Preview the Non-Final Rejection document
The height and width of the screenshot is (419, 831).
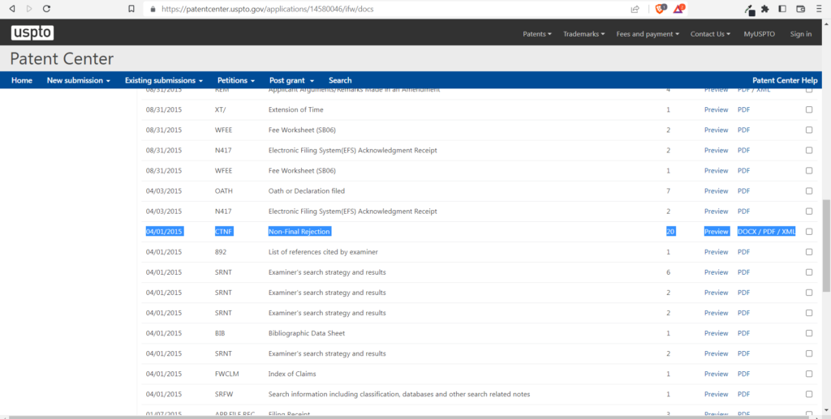pos(716,232)
